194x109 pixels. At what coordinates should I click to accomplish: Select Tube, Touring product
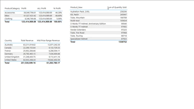click(x=76, y=36)
